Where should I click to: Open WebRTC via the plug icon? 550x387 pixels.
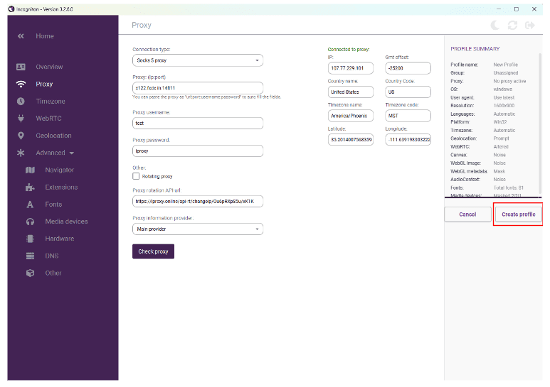[21, 119]
